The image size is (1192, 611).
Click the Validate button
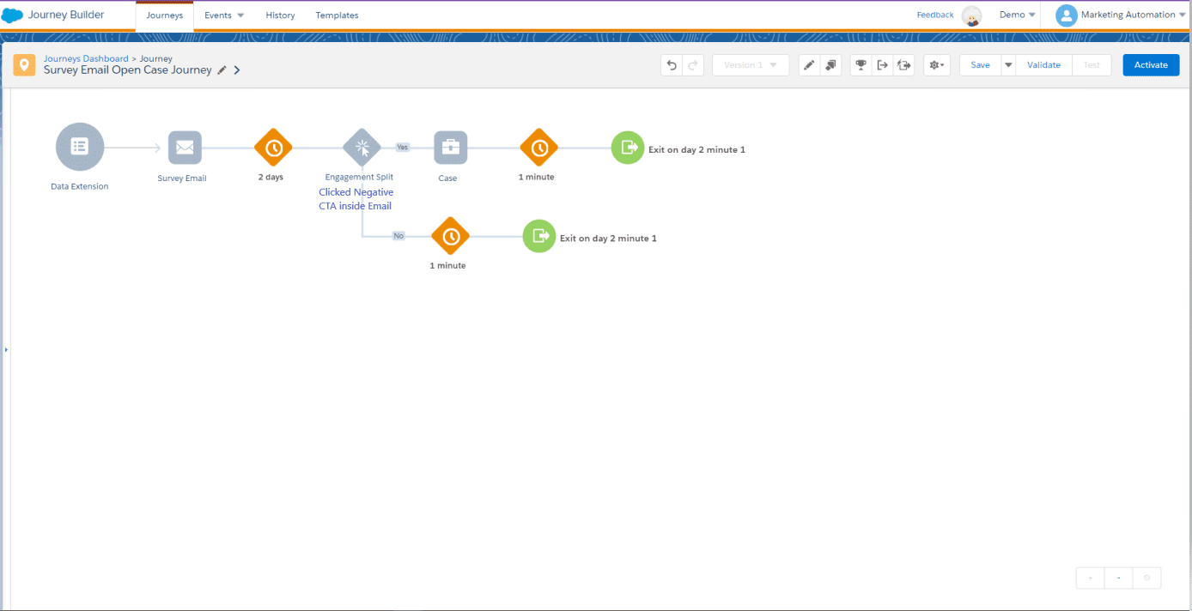1043,65
